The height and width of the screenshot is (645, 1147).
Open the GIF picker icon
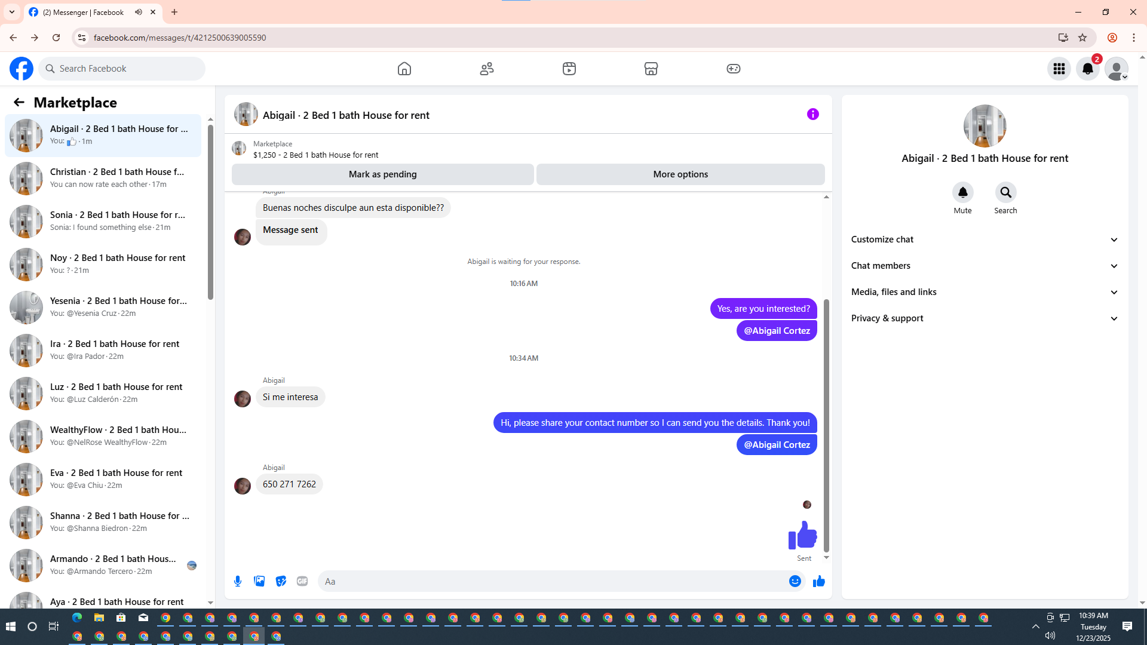302,581
